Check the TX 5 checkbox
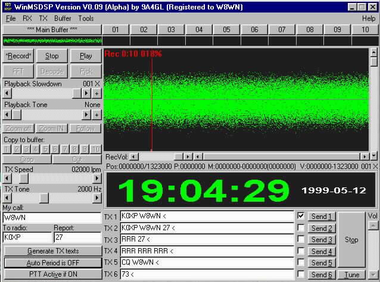Image resolution: width=380 pixels, height=282 pixels. point(301,262)
